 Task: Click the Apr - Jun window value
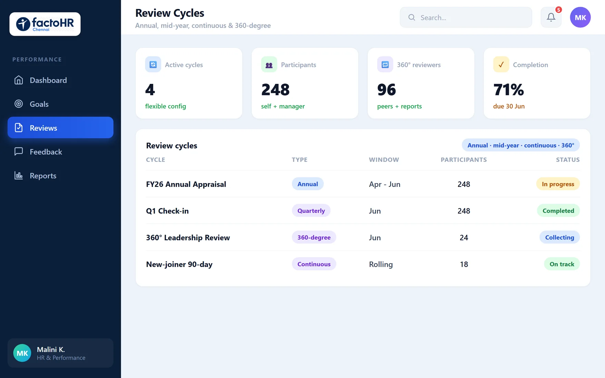tap(385, 184)
